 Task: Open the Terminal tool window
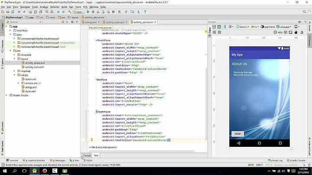pyautogui.click(x=12, y=160)
